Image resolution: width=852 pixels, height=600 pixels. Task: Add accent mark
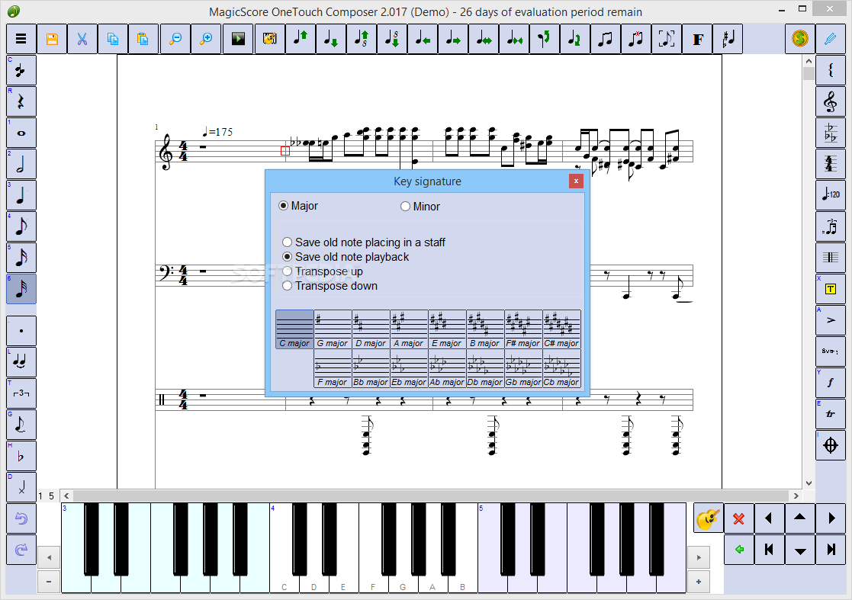point(831,320)
